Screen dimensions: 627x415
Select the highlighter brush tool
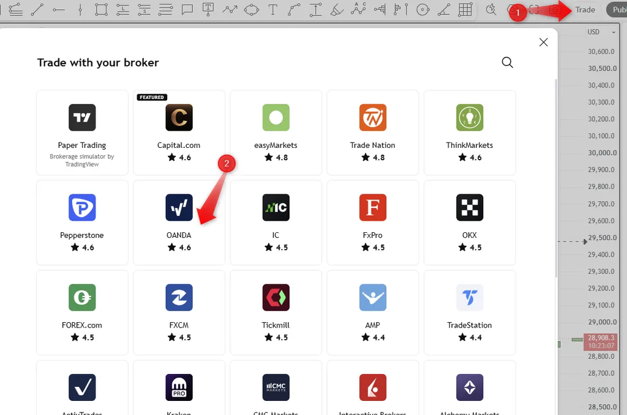337,10
